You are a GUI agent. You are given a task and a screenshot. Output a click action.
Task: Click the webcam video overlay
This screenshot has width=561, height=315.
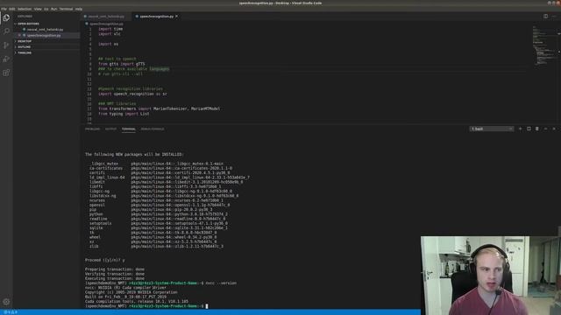point(491,276)
